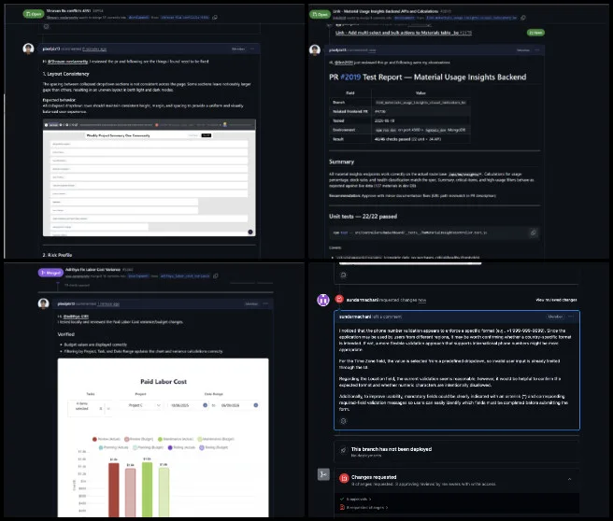Screen dimensions: 613x521
Task: Click end date field in Paid Labor Cost
Action: [239, 405]
